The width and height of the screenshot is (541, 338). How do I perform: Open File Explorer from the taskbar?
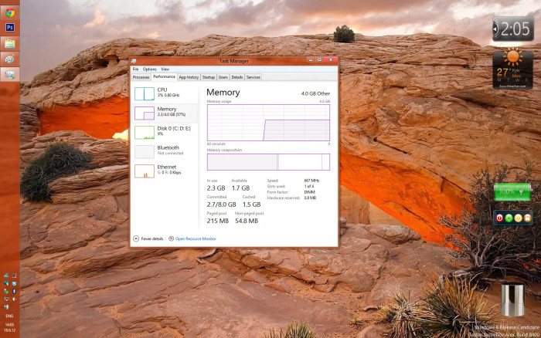(9, 44)
